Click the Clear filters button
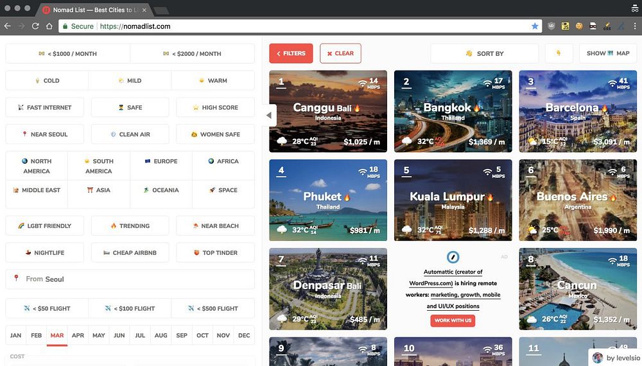The width and height of the screenshot is (642, 366). pos(340,53)
